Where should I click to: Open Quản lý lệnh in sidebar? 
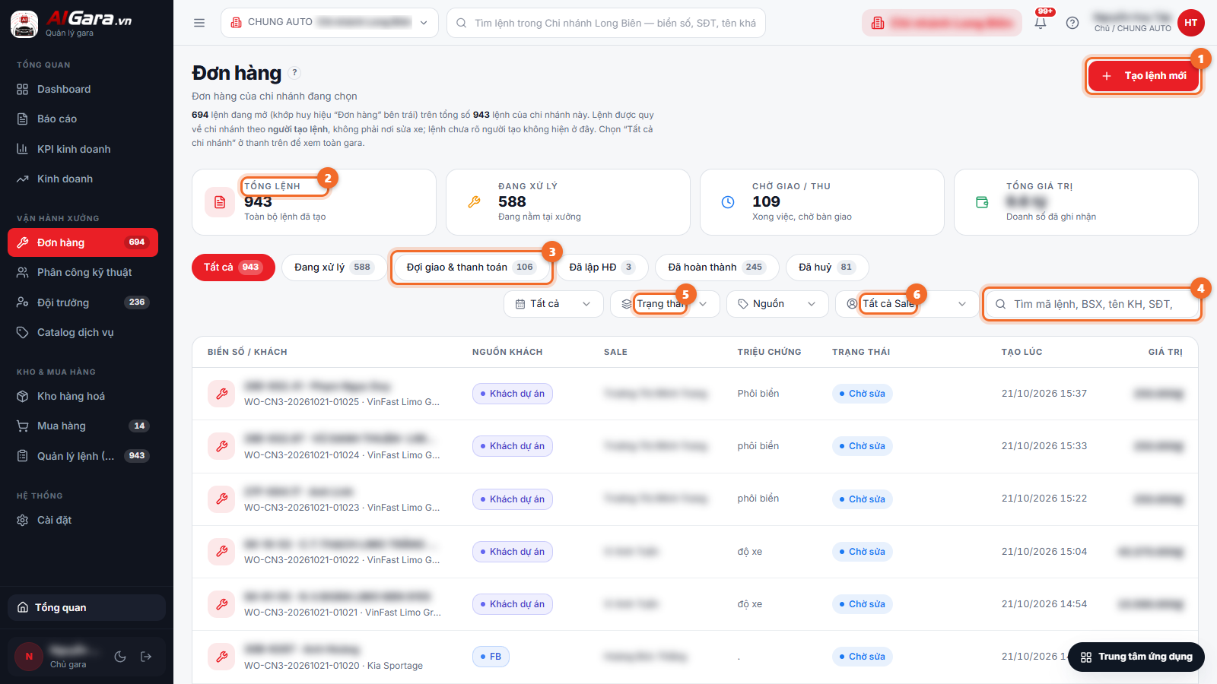[83, 456]
